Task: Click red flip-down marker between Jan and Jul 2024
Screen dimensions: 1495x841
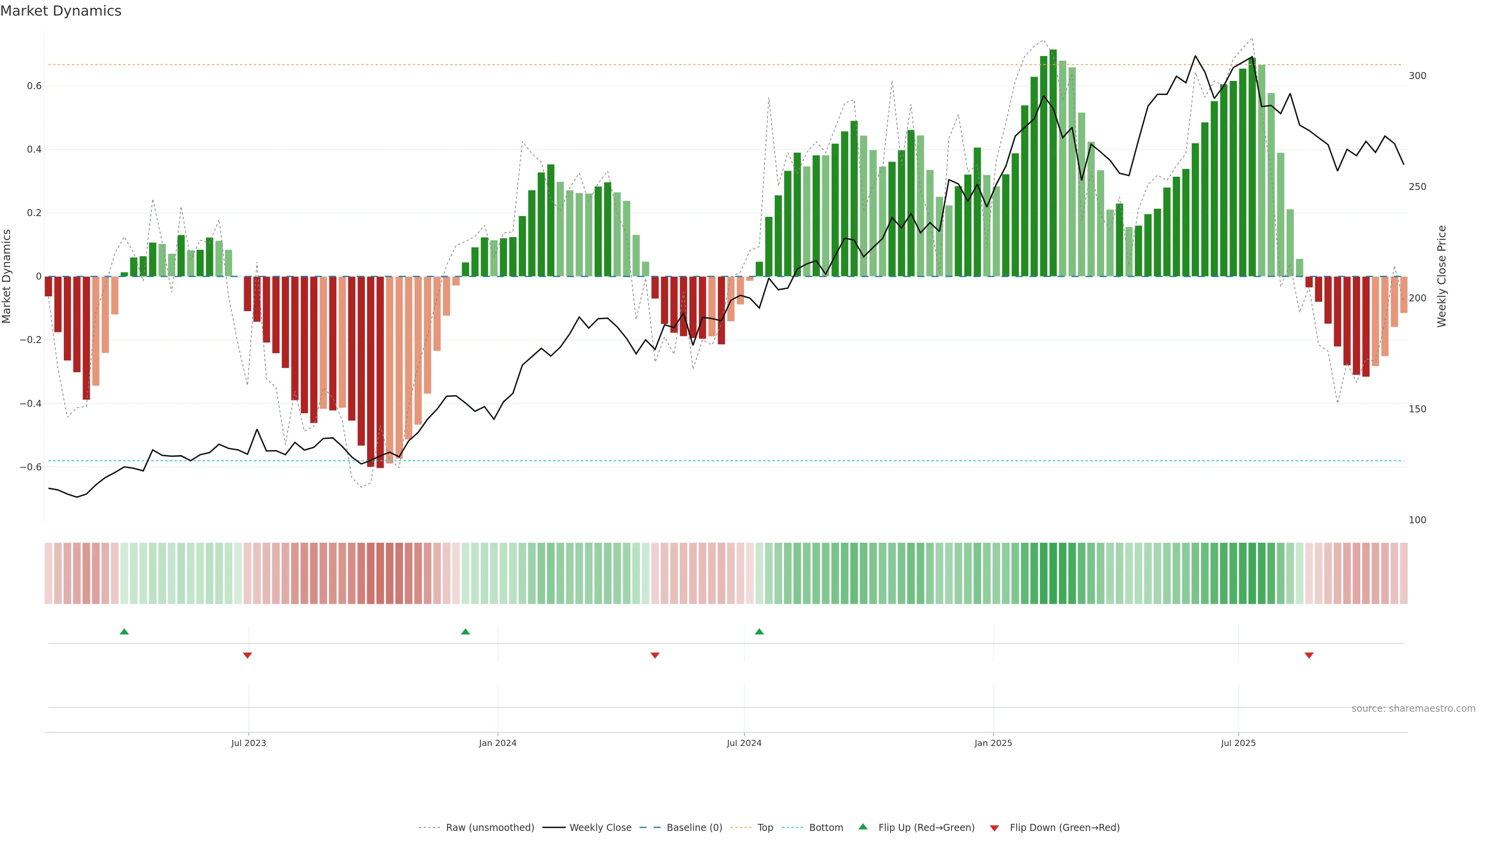Action: pos(655,655)
